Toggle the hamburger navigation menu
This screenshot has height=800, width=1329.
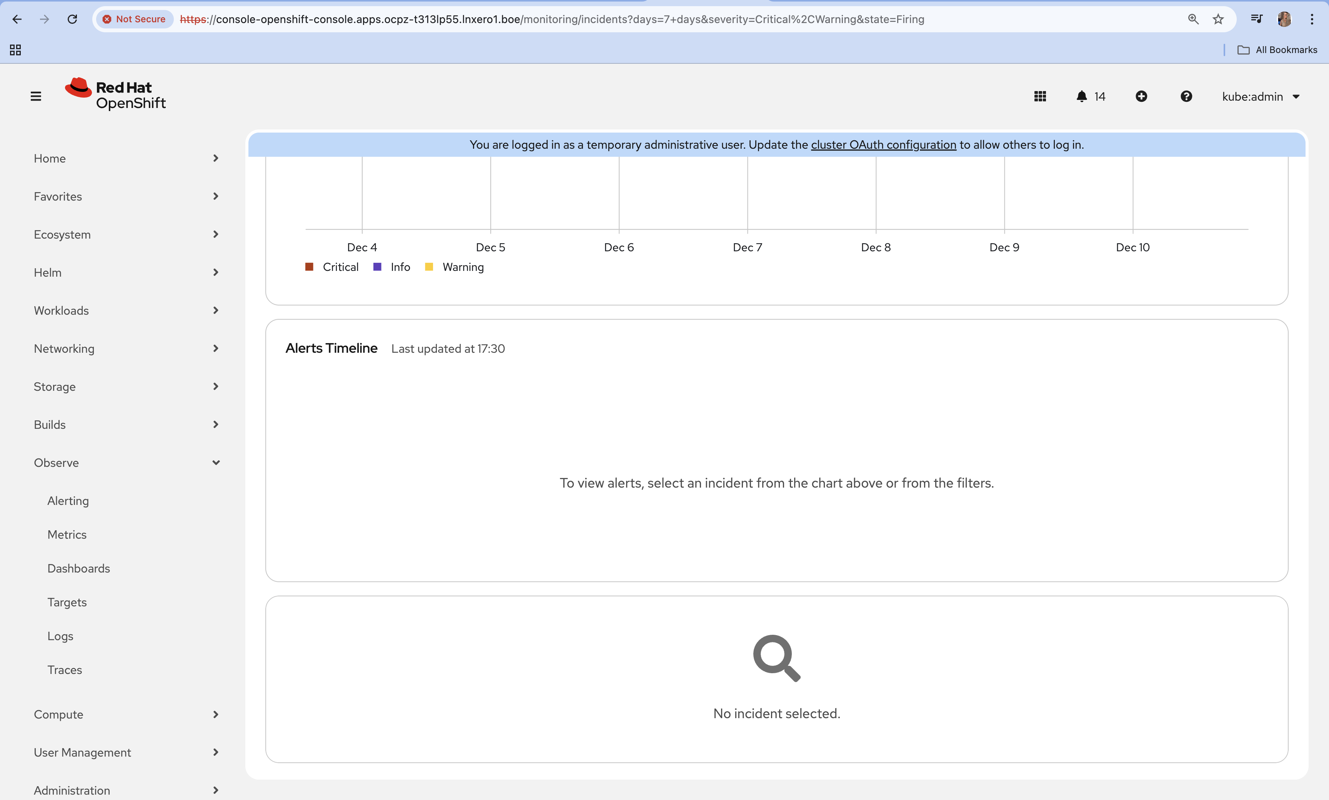[36, 96]
